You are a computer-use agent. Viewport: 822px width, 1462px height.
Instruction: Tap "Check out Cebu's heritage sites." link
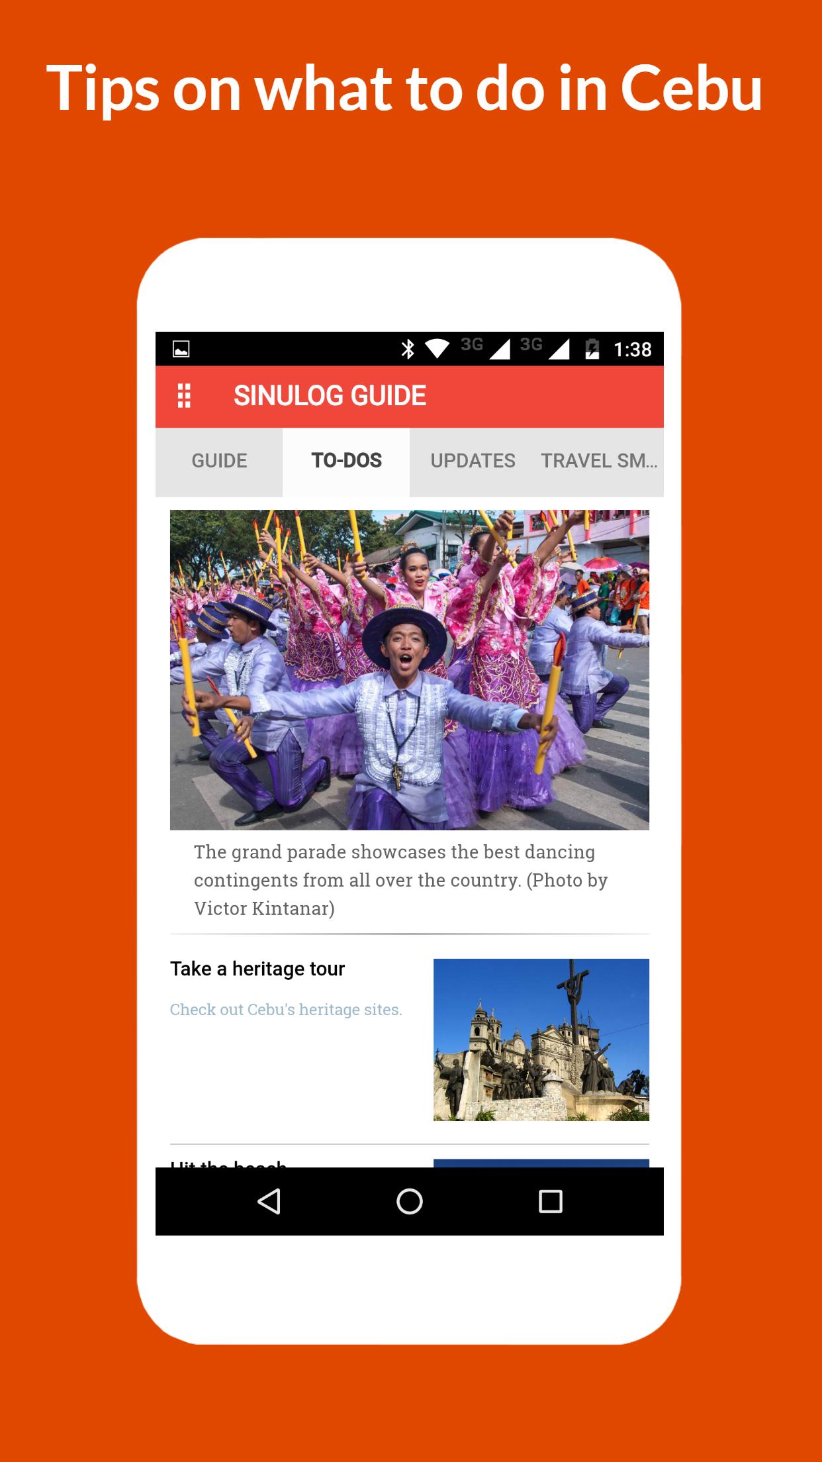coord(286,1010)
